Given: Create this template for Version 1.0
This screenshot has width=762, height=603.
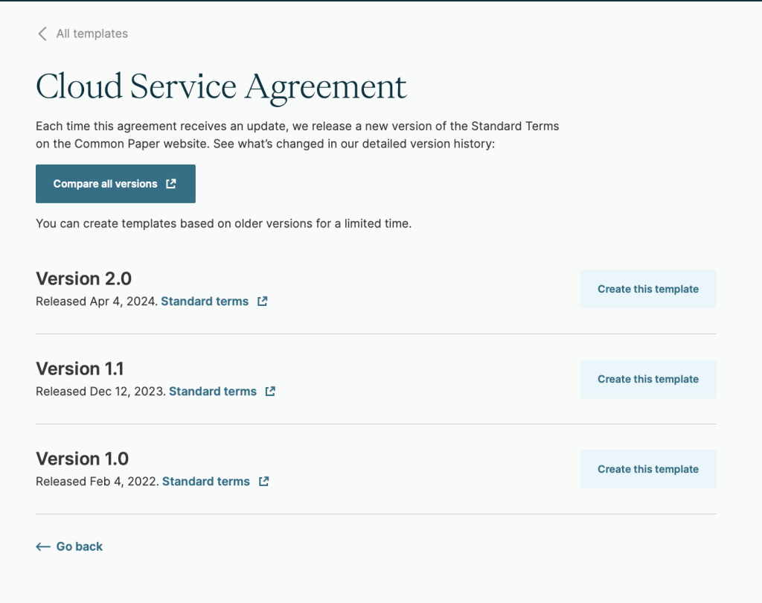Looking at the screenshot, I should click(648, 469).
